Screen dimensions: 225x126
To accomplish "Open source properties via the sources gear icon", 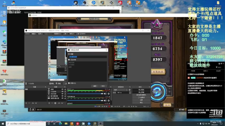I will coord(55,103).
